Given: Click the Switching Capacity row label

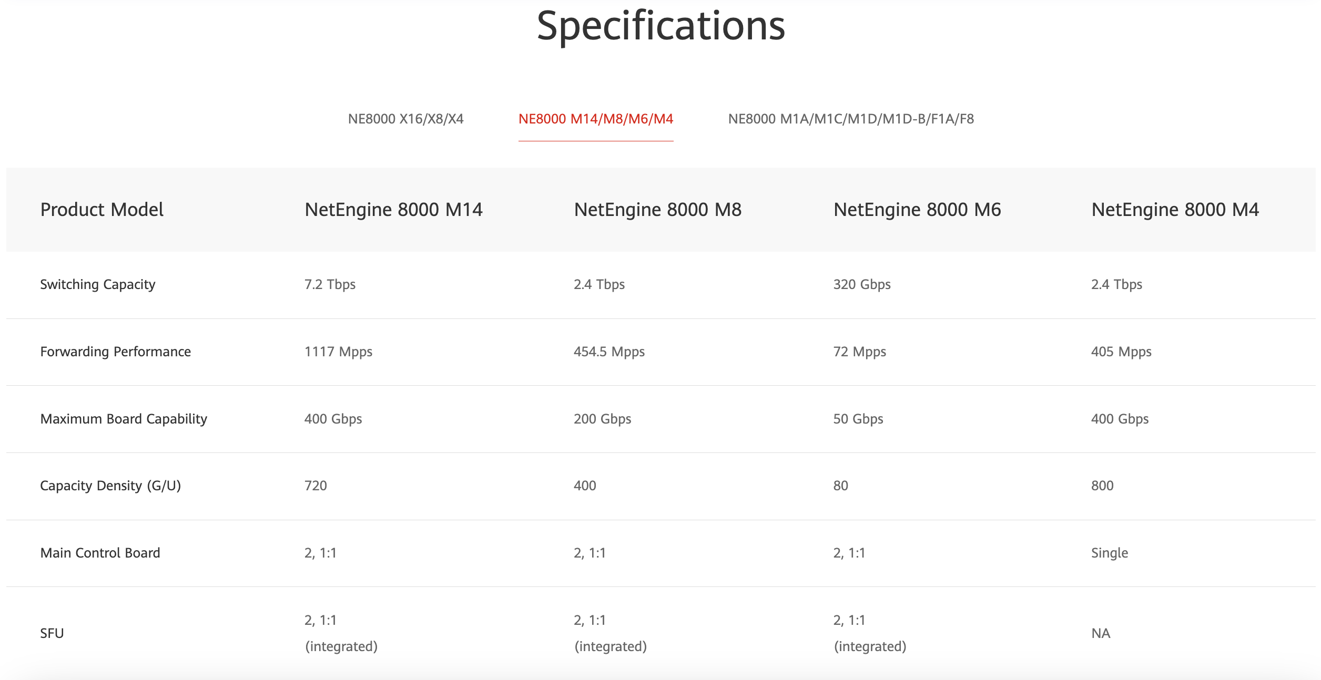Looking at the screenshot, I should click(x=98, y=284).
